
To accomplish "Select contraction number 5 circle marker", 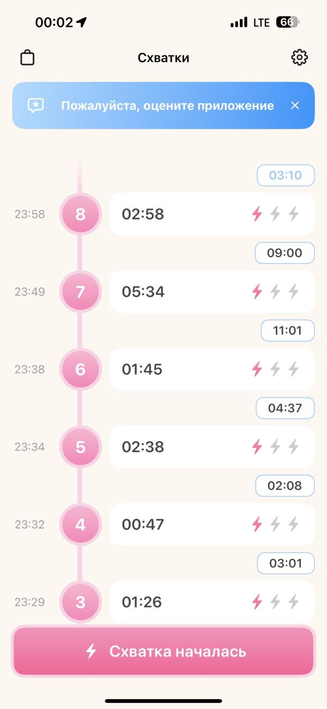I will (80, 447).
